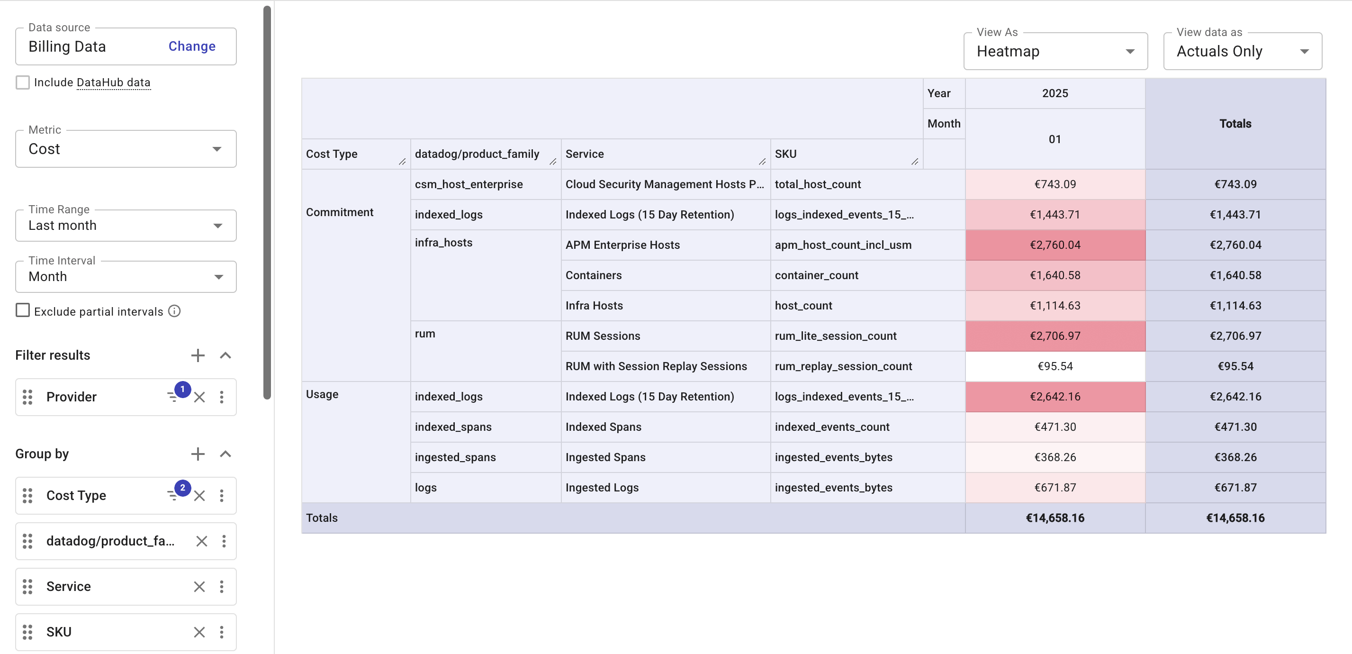Add a new filter using the plus icon
1352x654 pixels.
[x=198, y=355]
